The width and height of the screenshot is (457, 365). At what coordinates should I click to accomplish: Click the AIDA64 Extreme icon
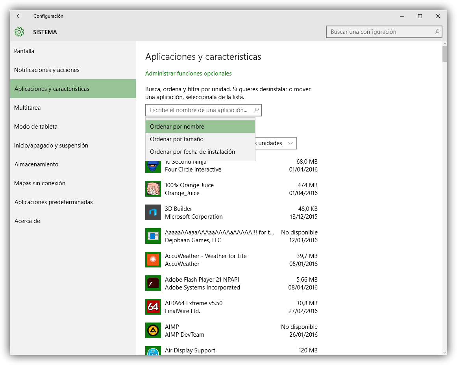point(153,307)
